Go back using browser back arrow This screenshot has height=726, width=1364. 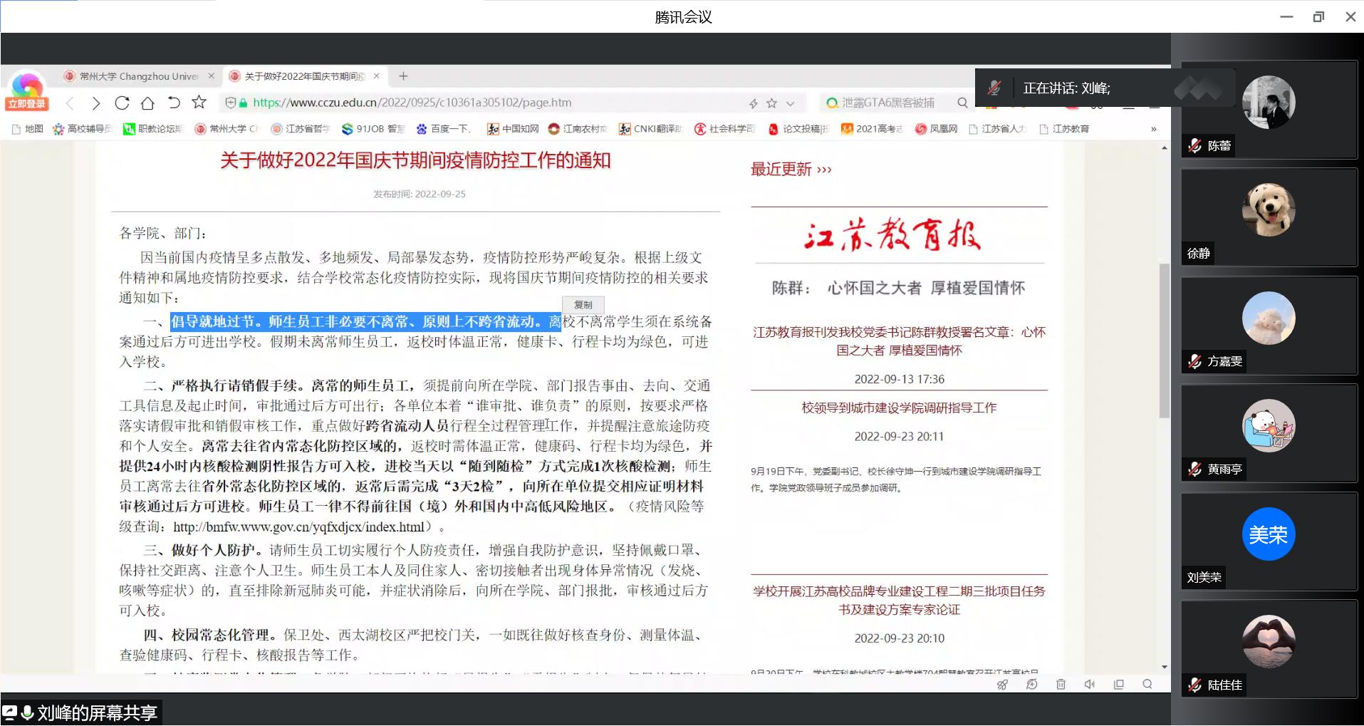tap(70, 103)
